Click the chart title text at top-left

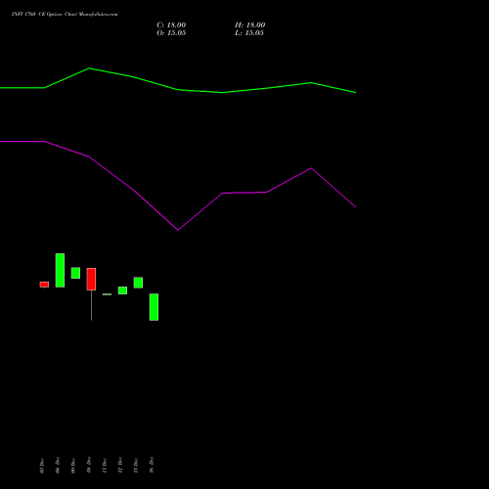[65, 15]
